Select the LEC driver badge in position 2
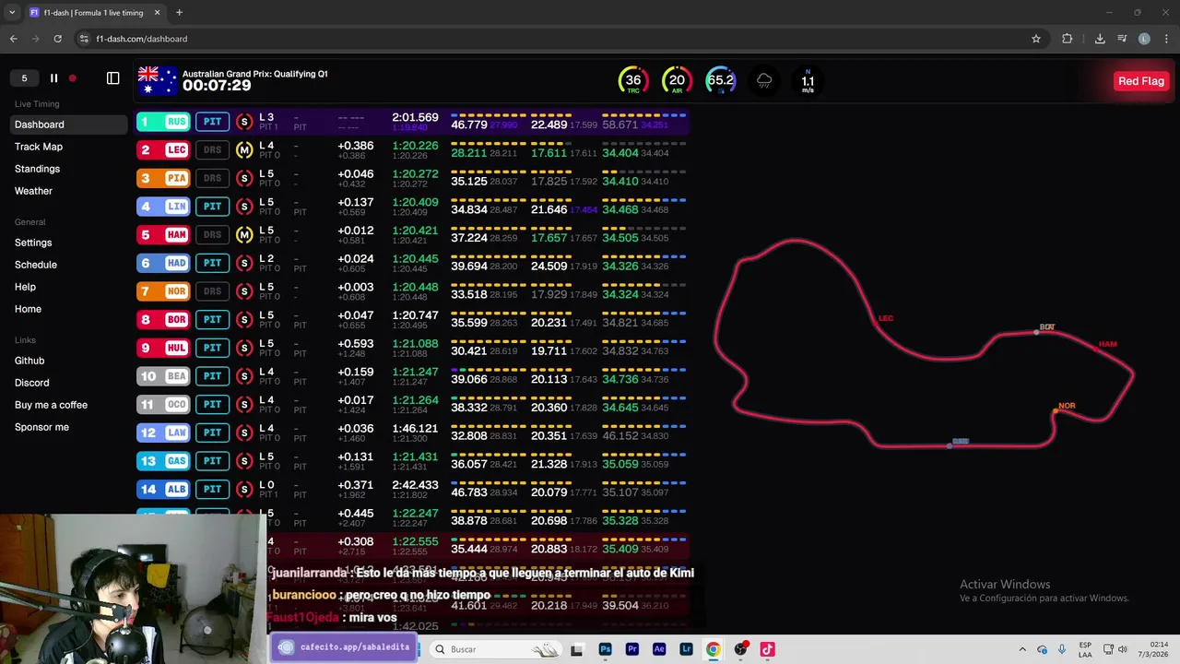The width and height of the screenshot is (1180, 664). 163,149
